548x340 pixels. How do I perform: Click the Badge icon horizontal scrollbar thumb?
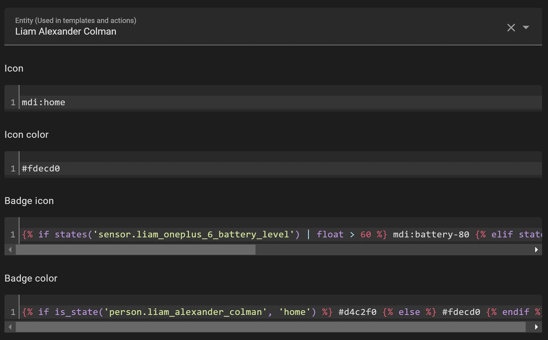tap(136, 250)
